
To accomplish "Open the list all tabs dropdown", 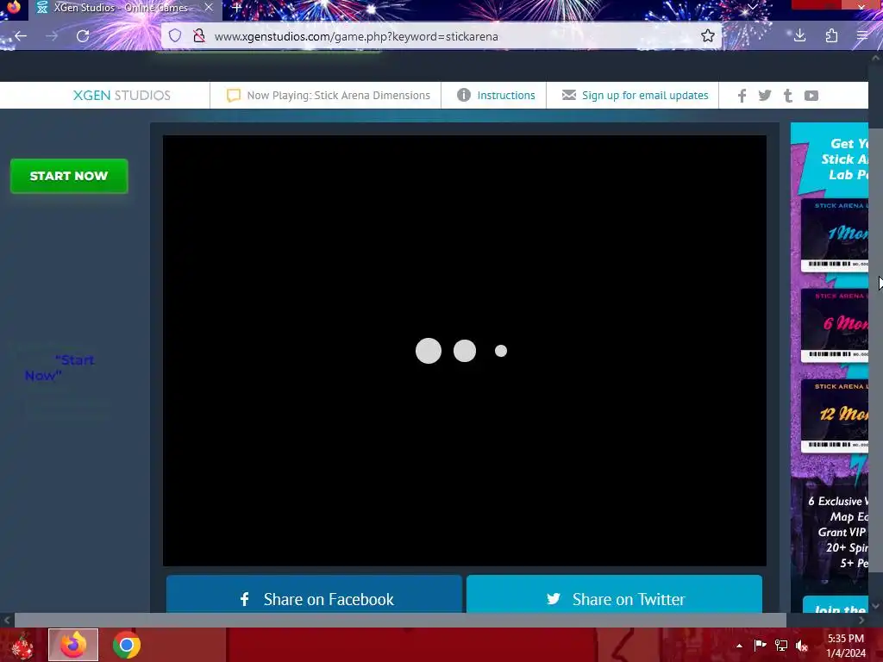I will (x=752, y=7).
